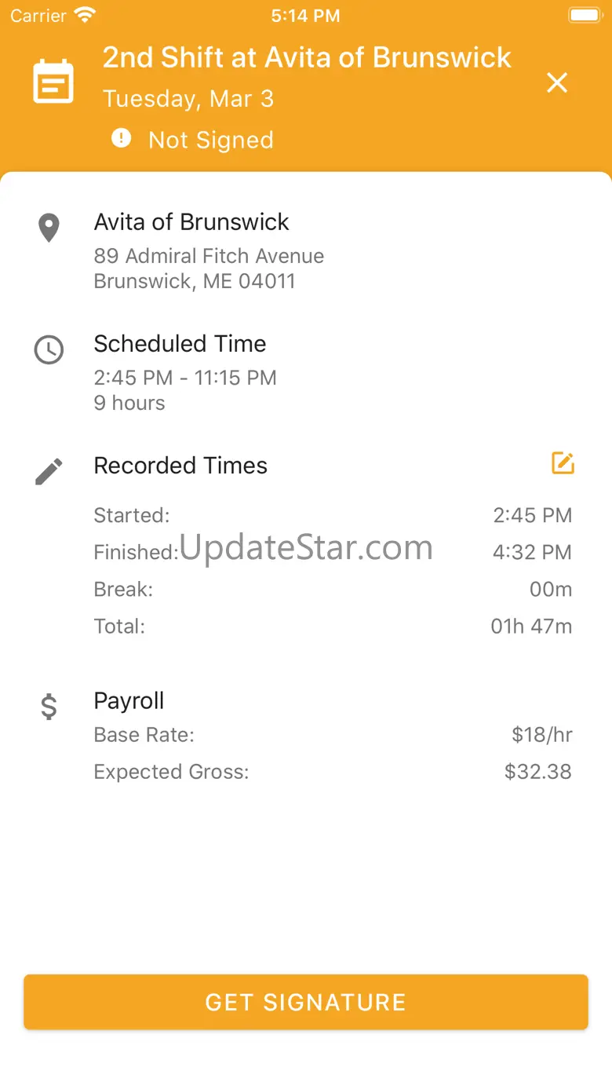Tap the 2nd Shift at Avita title

pos(307,57)
